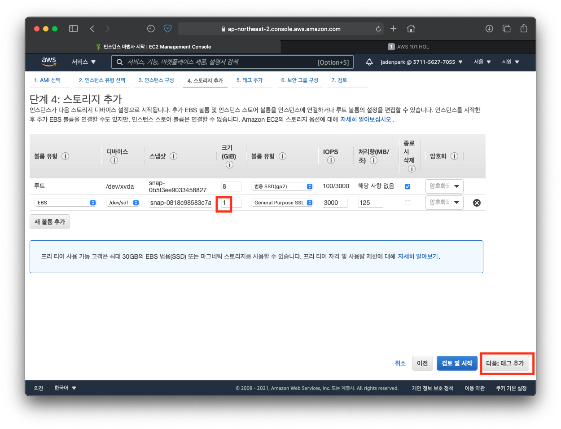Click the privacy shield icon in toolbar
Screen dimensions: 561x429
tap(167, 29)
